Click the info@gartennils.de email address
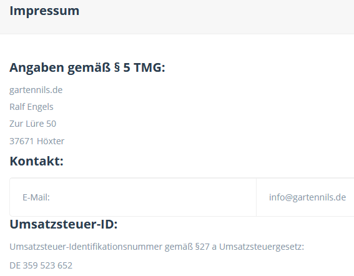Screen dimensions: 354x276 point(308,197)
